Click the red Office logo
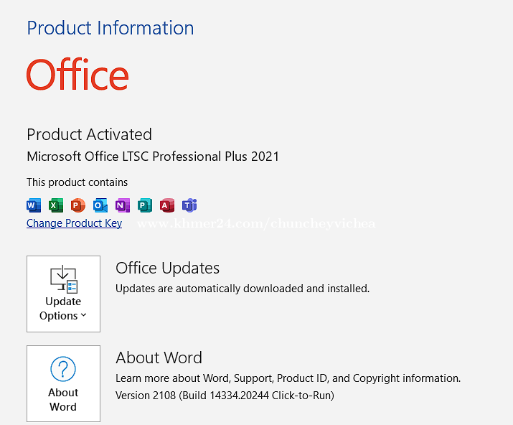This screenshot has height=425, width=513. tap(77, 75)
